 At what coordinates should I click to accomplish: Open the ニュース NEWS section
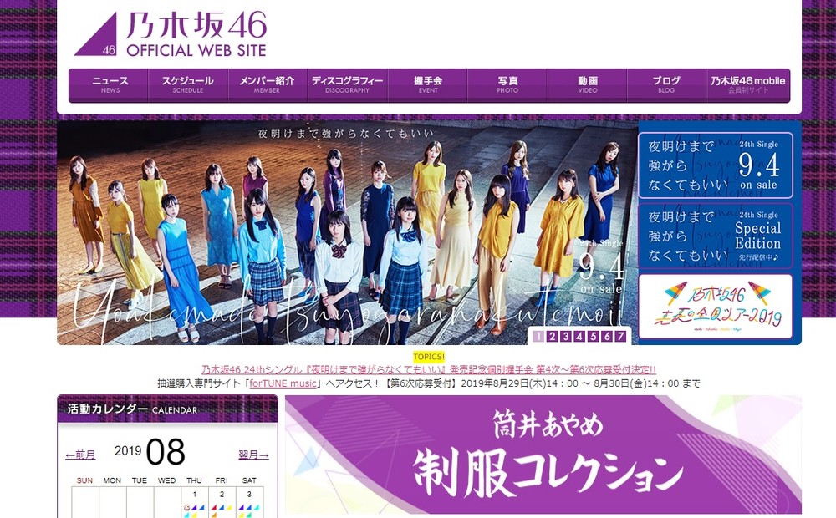tap(109, 82)
